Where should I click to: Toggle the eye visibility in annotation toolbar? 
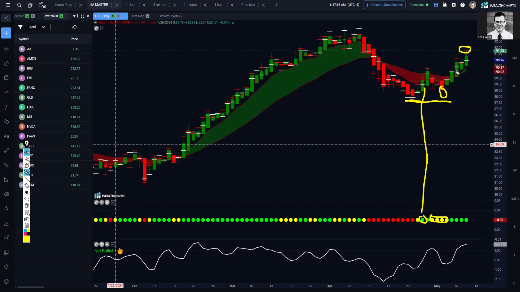point(27,152)
